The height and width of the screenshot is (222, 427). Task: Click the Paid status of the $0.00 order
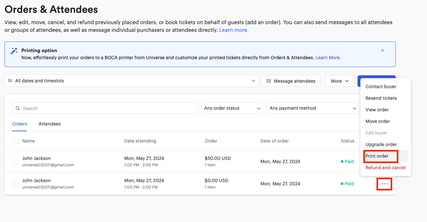click(347, 184)
